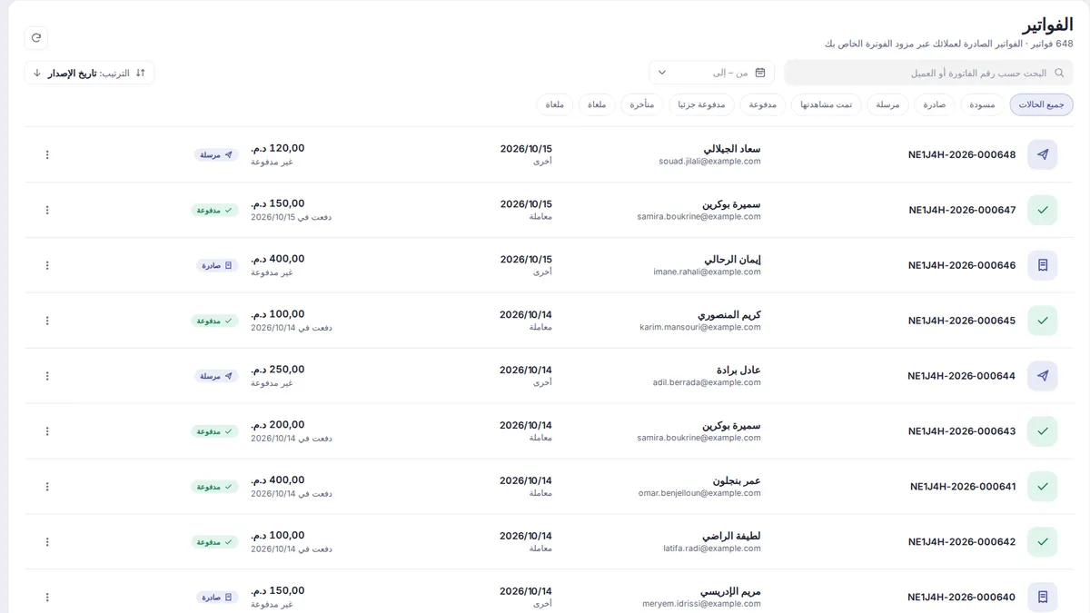
Task: Click customer name سعاد الجيلالي
Action: pyautogui.click(x=732, y=149)
